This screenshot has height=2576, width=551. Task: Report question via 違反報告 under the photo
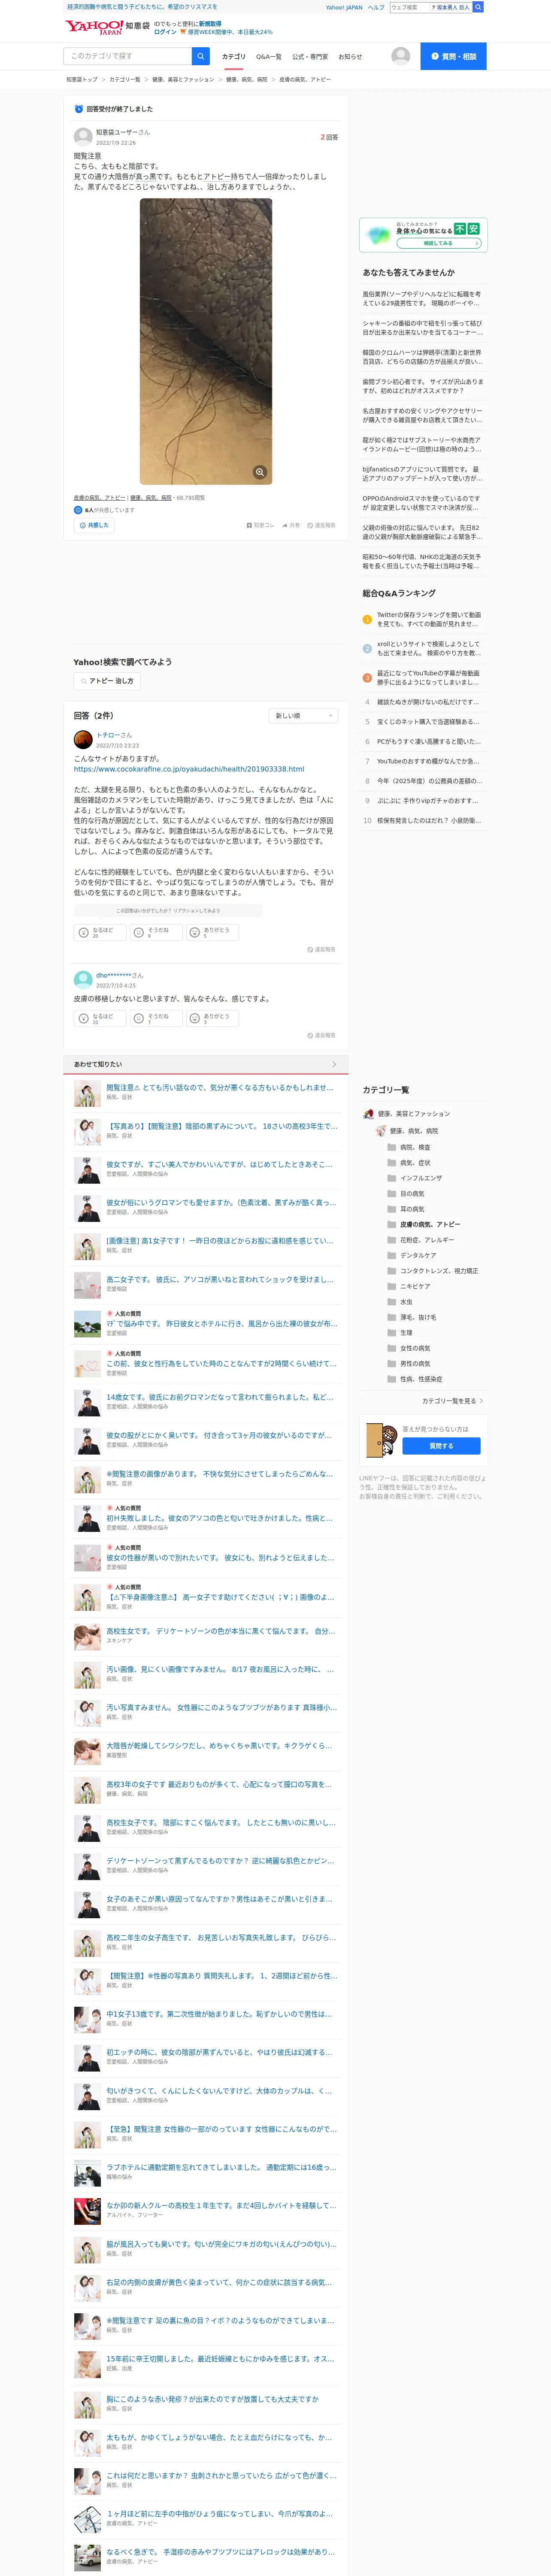click(321, 525)
